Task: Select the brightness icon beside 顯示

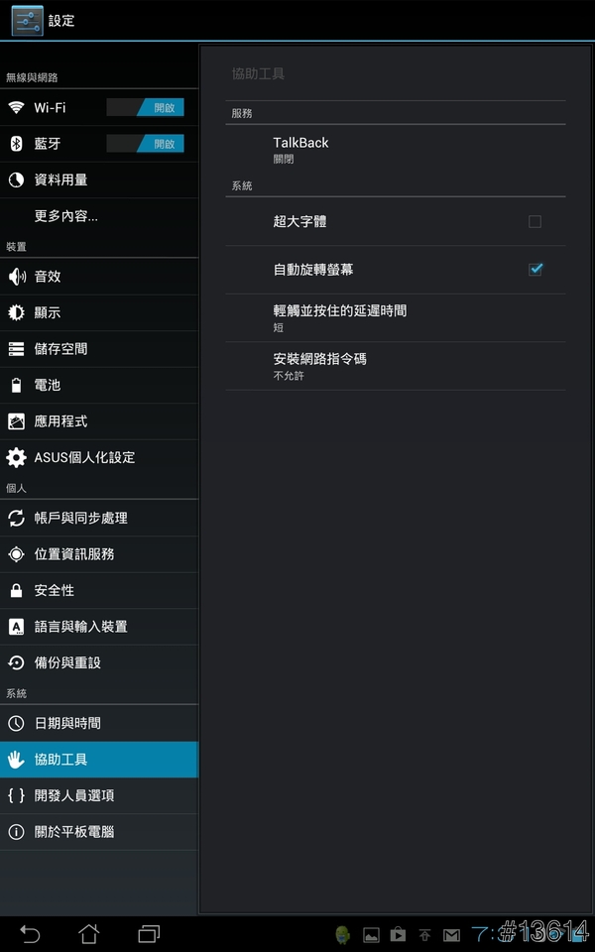Action: pos(17,312)
